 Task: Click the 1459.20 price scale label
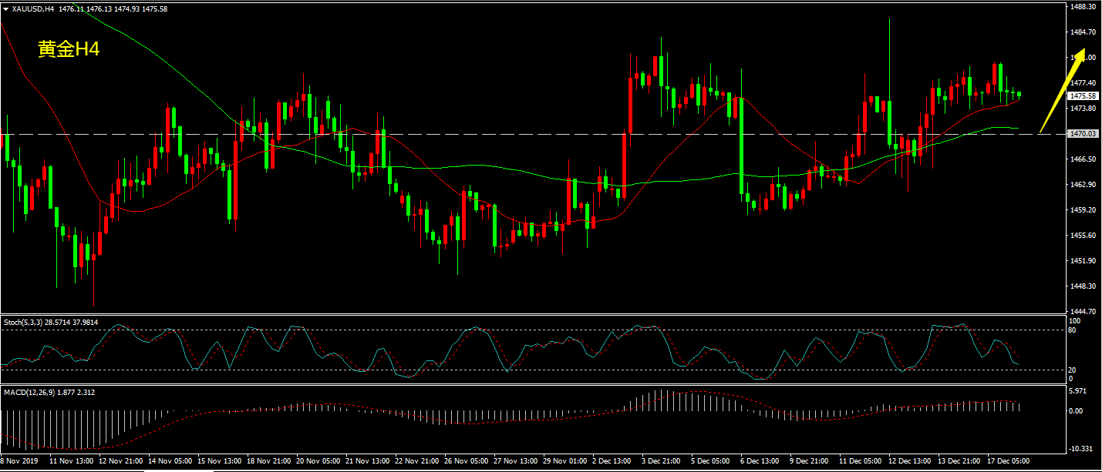coord(1083,210)
